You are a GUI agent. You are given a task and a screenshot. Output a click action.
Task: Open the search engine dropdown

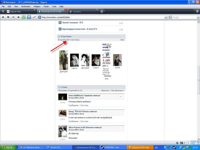[171, 17]
